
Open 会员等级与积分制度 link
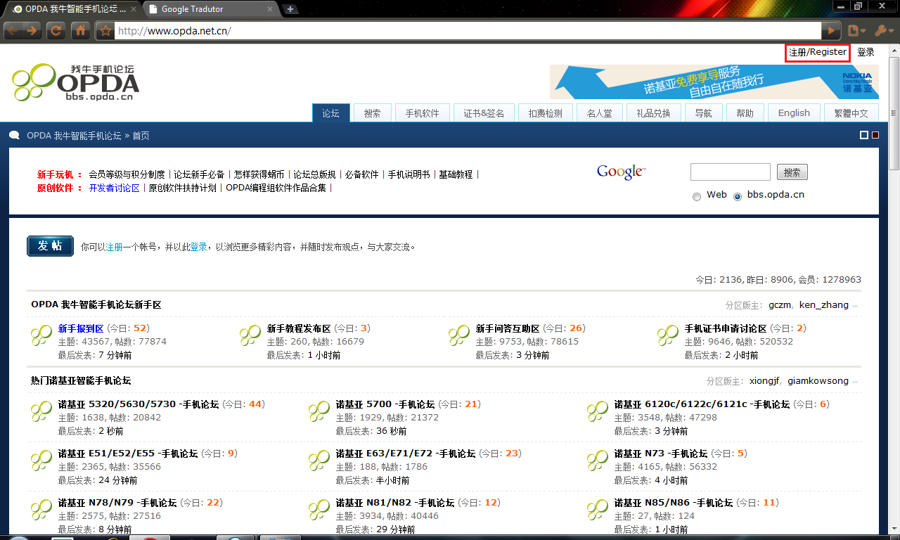tap(127, 174)
